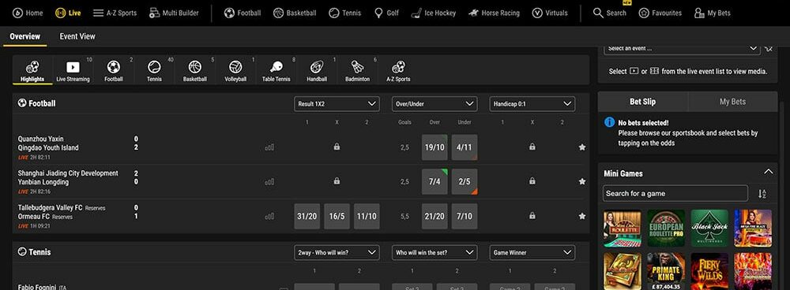This screenshot has width=790, height=290.
Task: Select the draw at 16/5
Action: pos(337,216)
